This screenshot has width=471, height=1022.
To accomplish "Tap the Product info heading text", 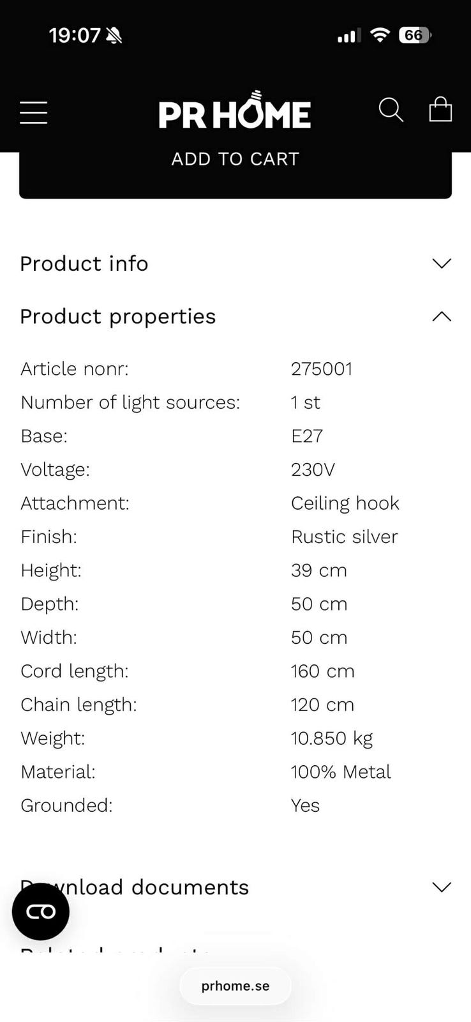I will (84, 263).
